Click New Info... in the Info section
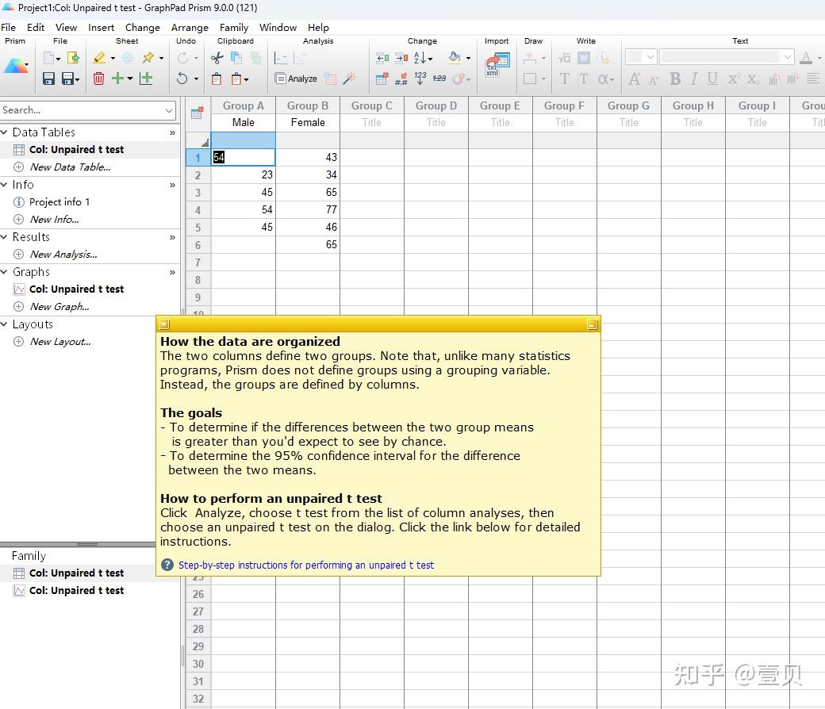 click(x=54, y=220)
